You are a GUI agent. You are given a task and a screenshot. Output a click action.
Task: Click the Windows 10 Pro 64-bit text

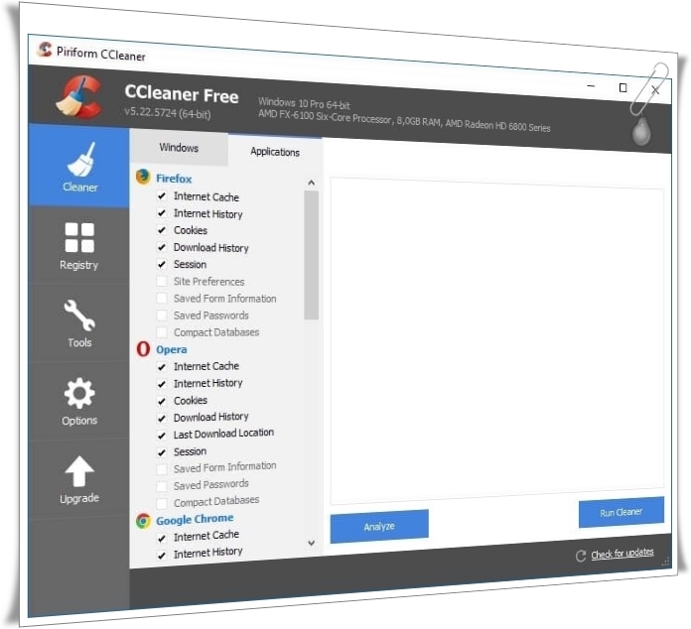tap(304, 103)
